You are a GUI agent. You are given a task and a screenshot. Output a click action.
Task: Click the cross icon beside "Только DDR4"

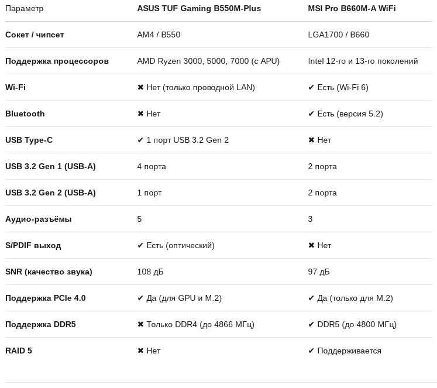pos(140,324)
